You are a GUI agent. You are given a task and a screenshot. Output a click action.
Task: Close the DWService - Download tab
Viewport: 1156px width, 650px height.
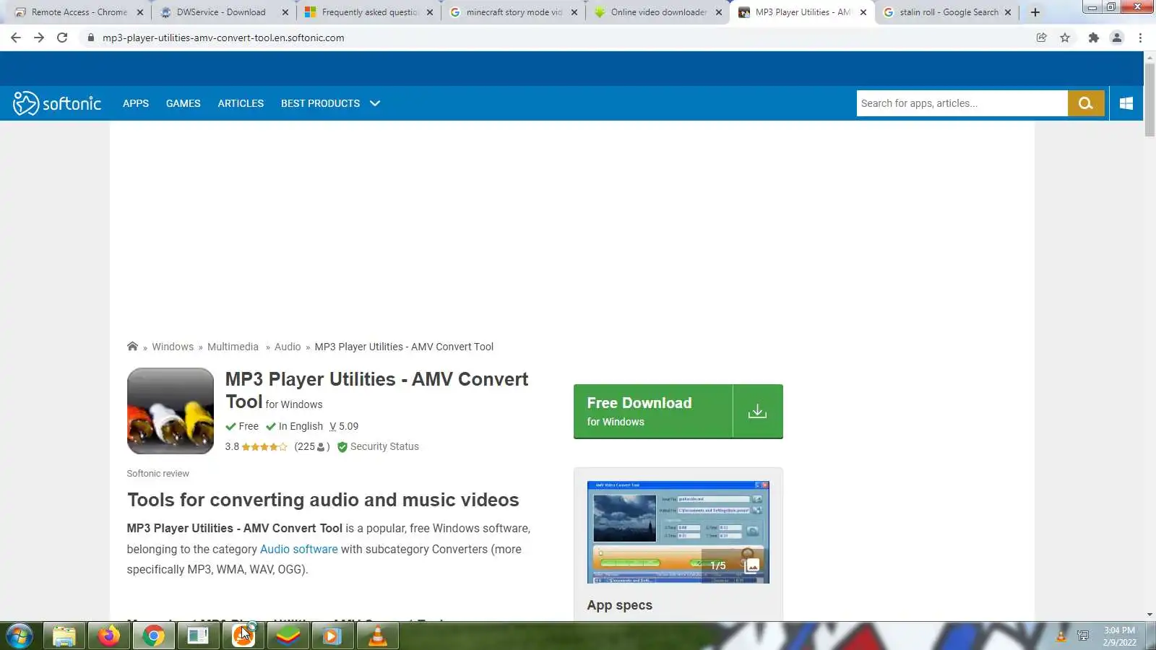coord(285,12)
